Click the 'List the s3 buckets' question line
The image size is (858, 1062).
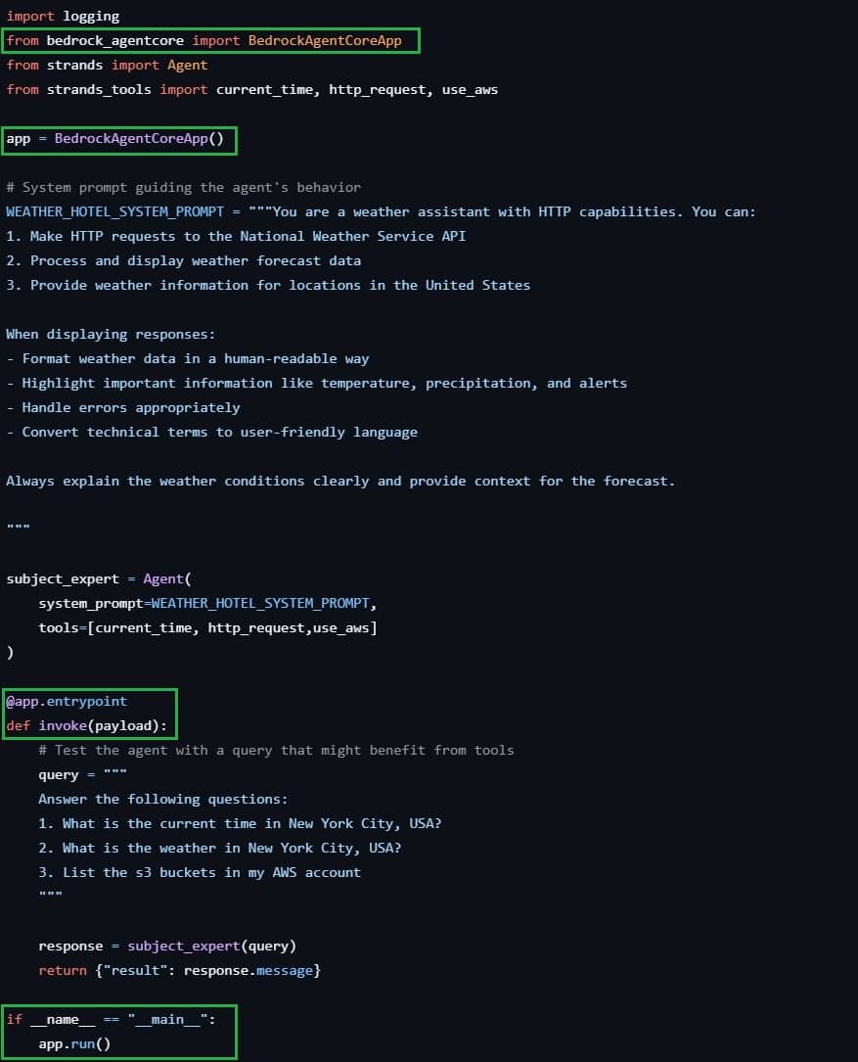(200, 873)
